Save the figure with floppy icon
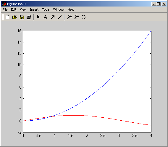The image size is (168, 147). pyautogui.click(x=22, y=17)
